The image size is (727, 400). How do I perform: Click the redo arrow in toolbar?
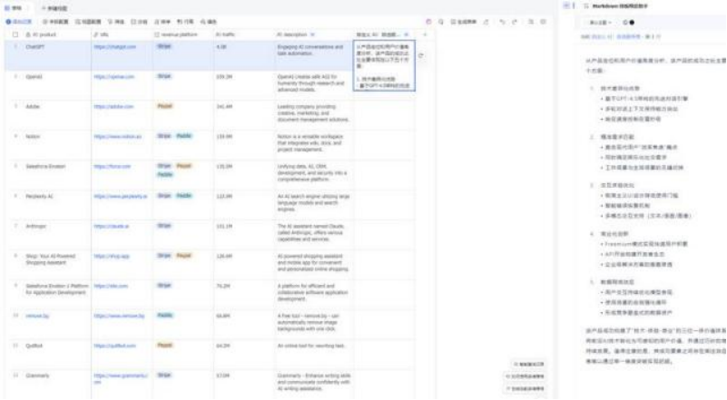(x=515, y=21)
